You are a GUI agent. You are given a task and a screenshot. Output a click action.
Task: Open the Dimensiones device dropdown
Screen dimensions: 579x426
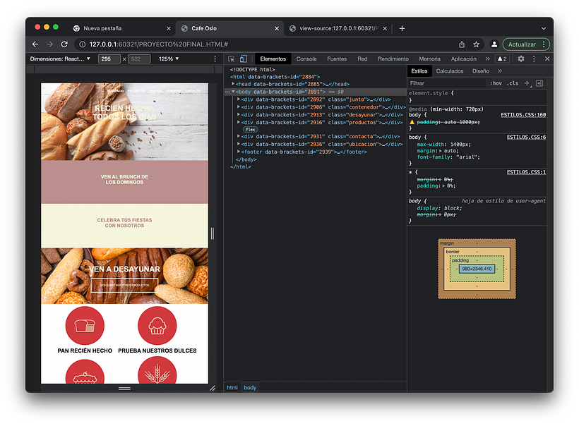[x=60, y=59]
